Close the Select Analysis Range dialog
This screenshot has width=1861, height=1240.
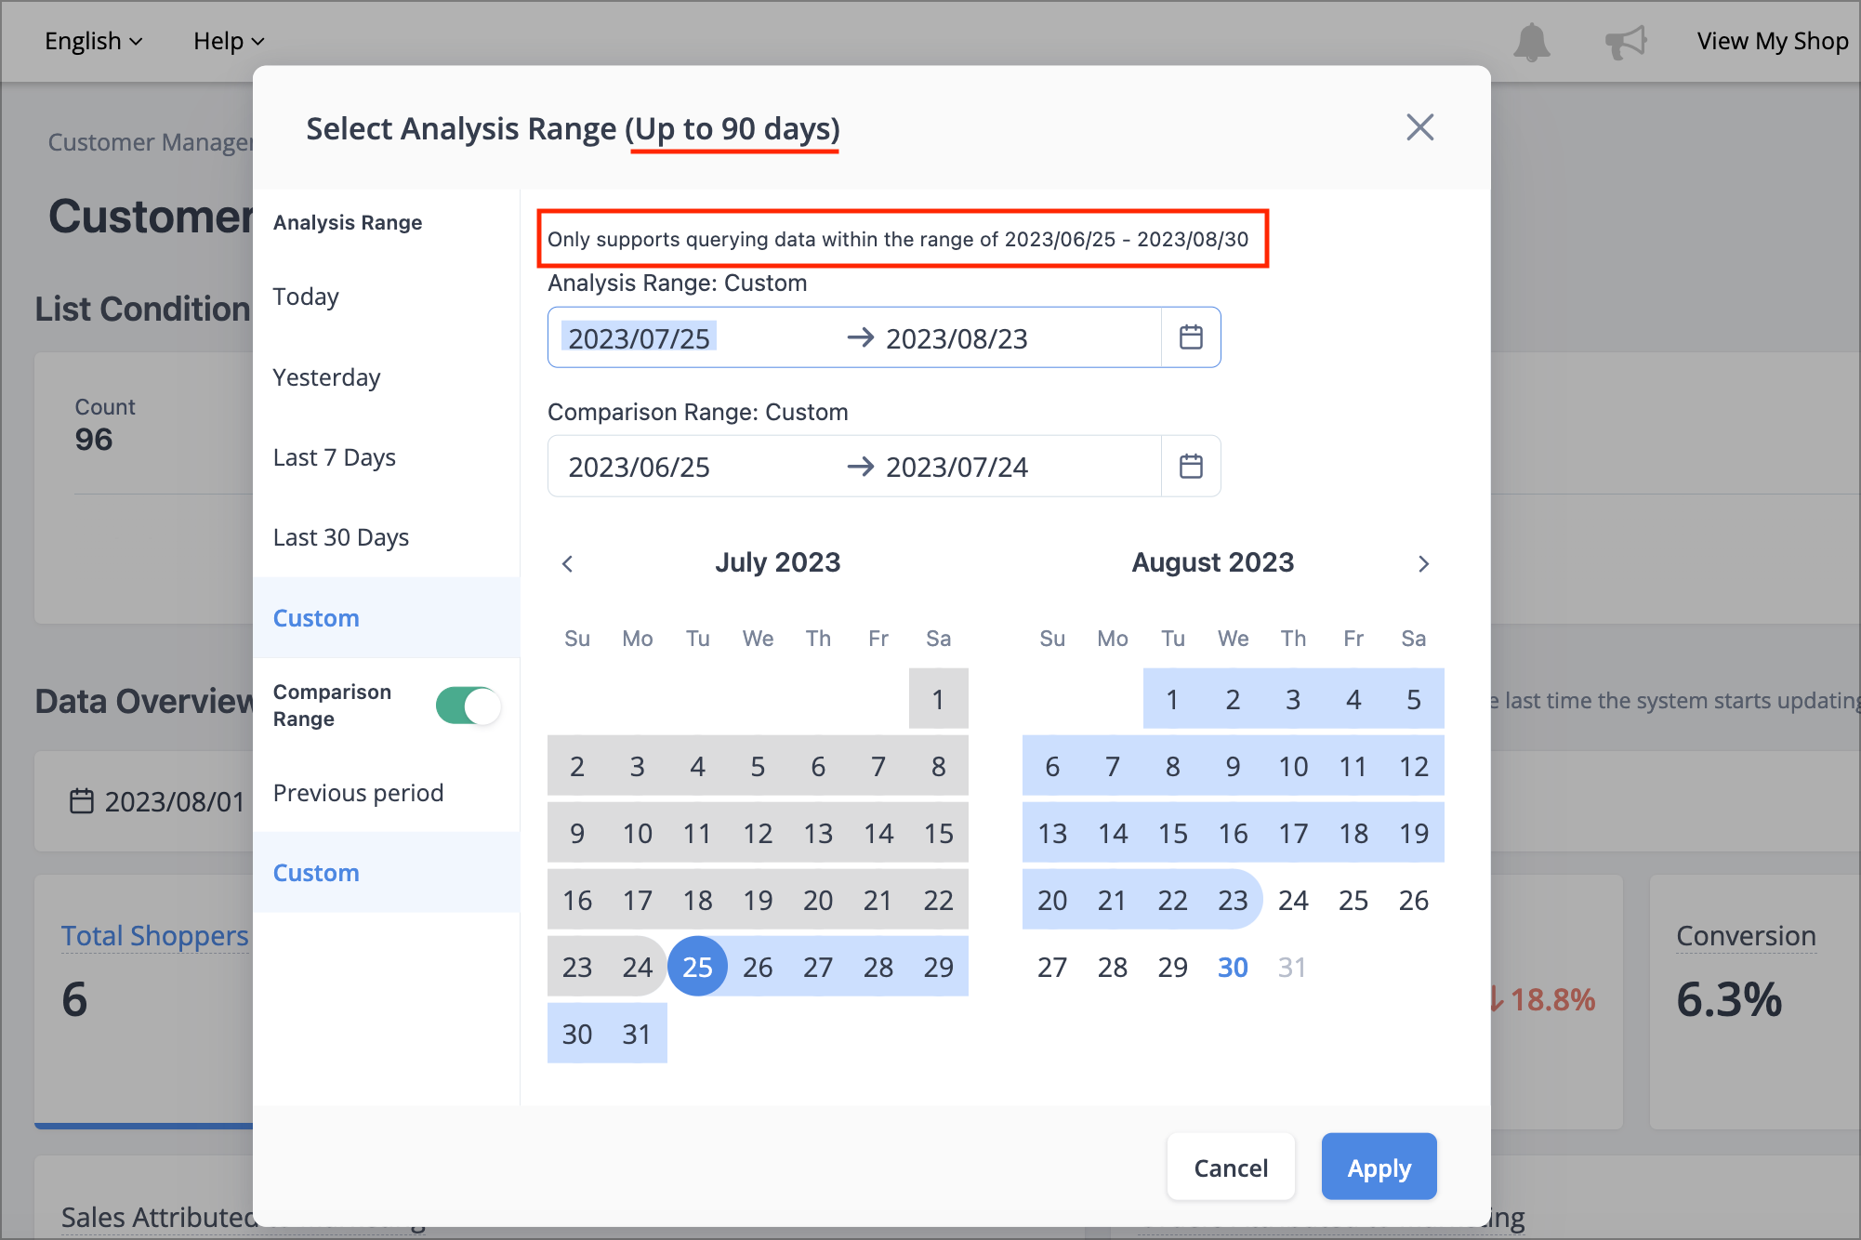click(x=1419, y=127)
